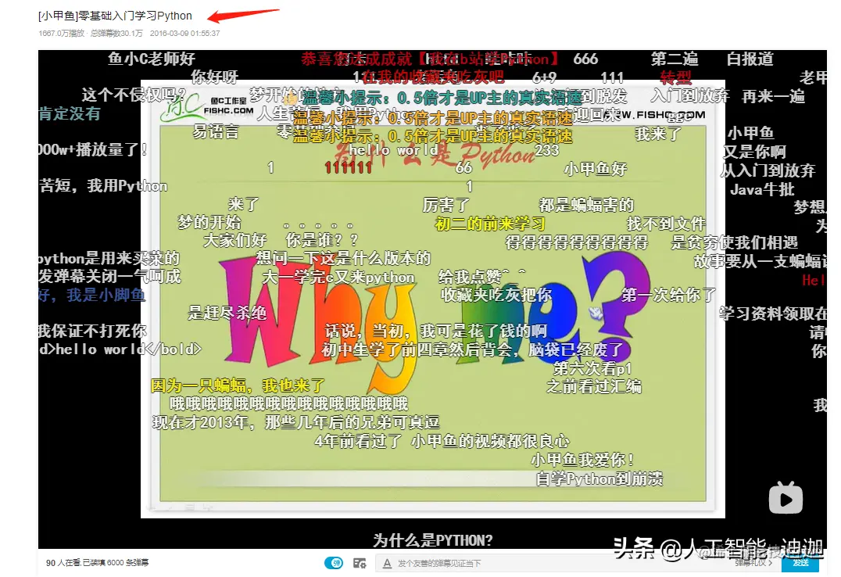This screenshot has width=841, height=577.
Task: Open danmaku display settings icon
Action: pos(360,563)
